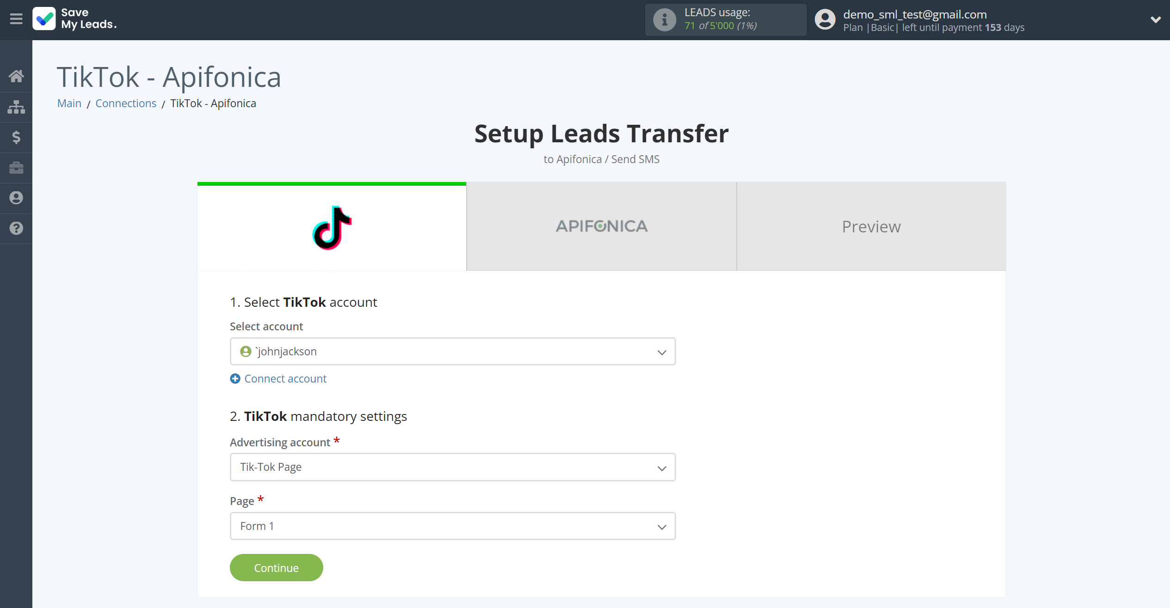Click the Continue button to proceed

(276, 567)
